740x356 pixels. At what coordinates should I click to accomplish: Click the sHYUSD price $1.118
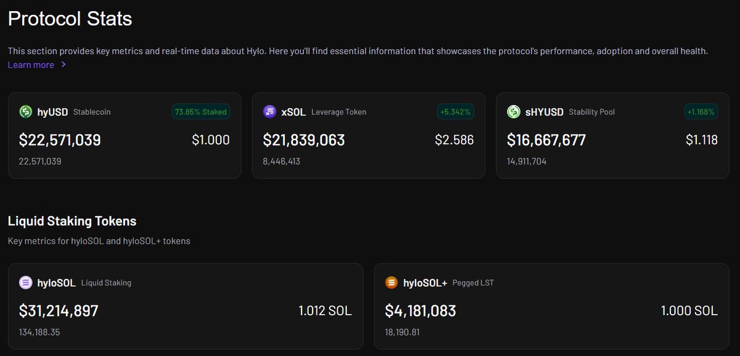point(702,140)
